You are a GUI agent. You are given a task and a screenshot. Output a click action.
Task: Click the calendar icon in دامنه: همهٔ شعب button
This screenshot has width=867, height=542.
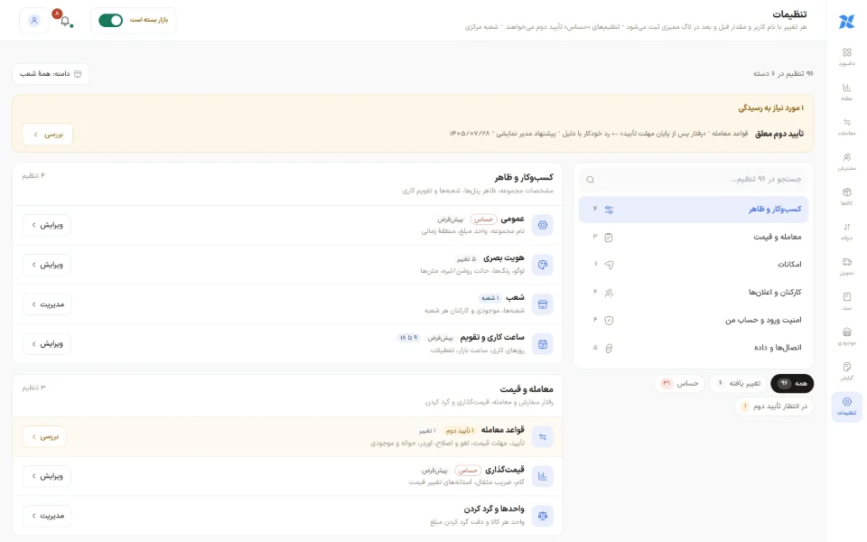click(x=78, y=73)
